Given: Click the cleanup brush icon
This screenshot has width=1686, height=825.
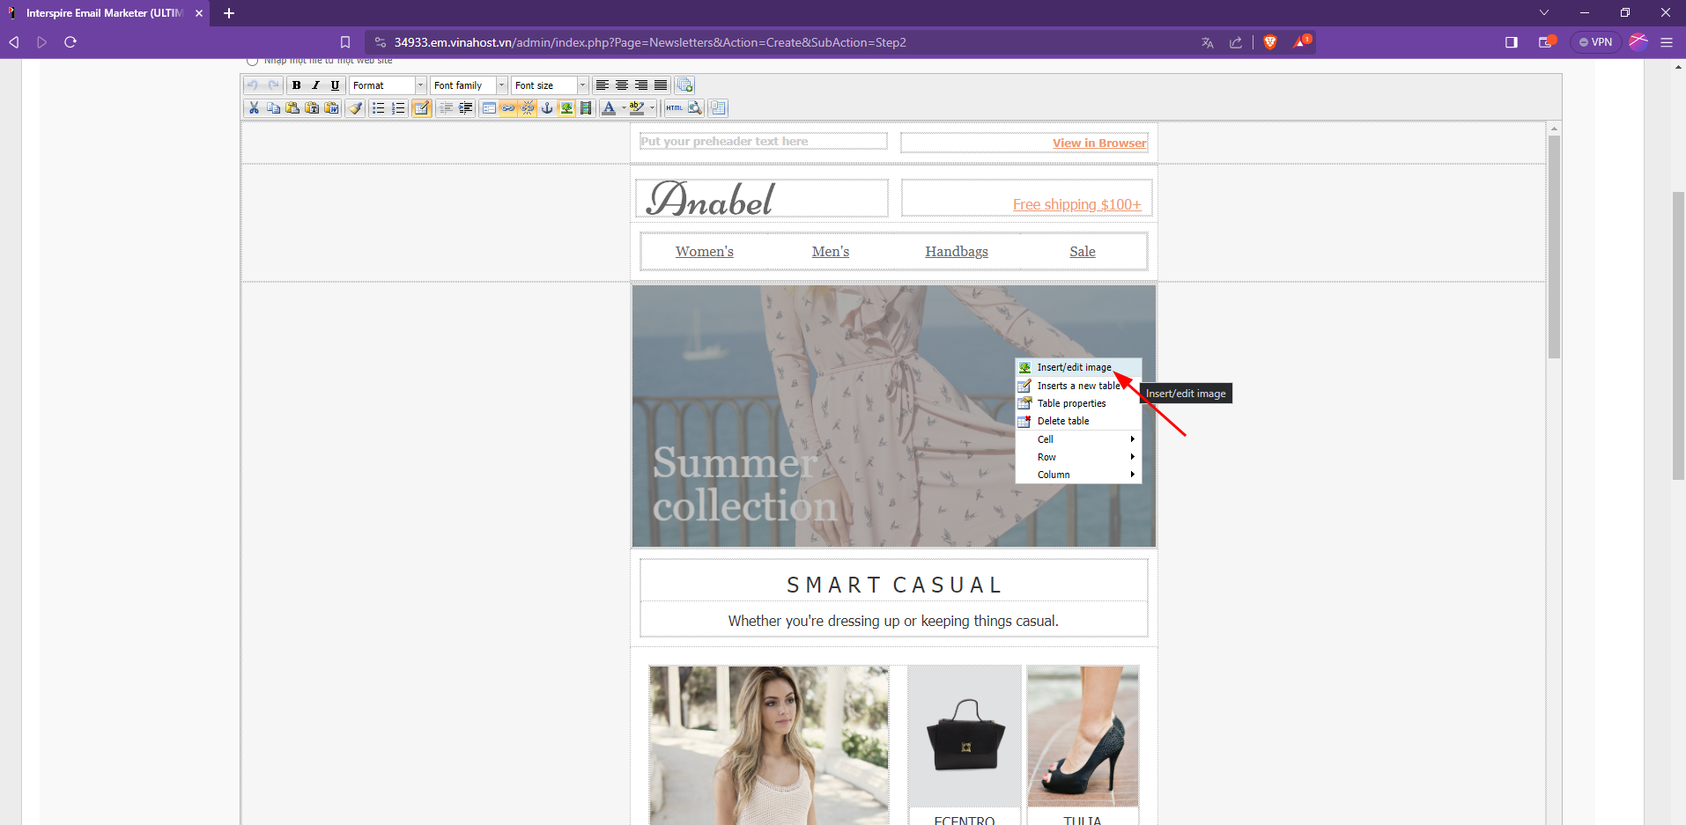Looking at the screenshot, I should tap(355, 108).
